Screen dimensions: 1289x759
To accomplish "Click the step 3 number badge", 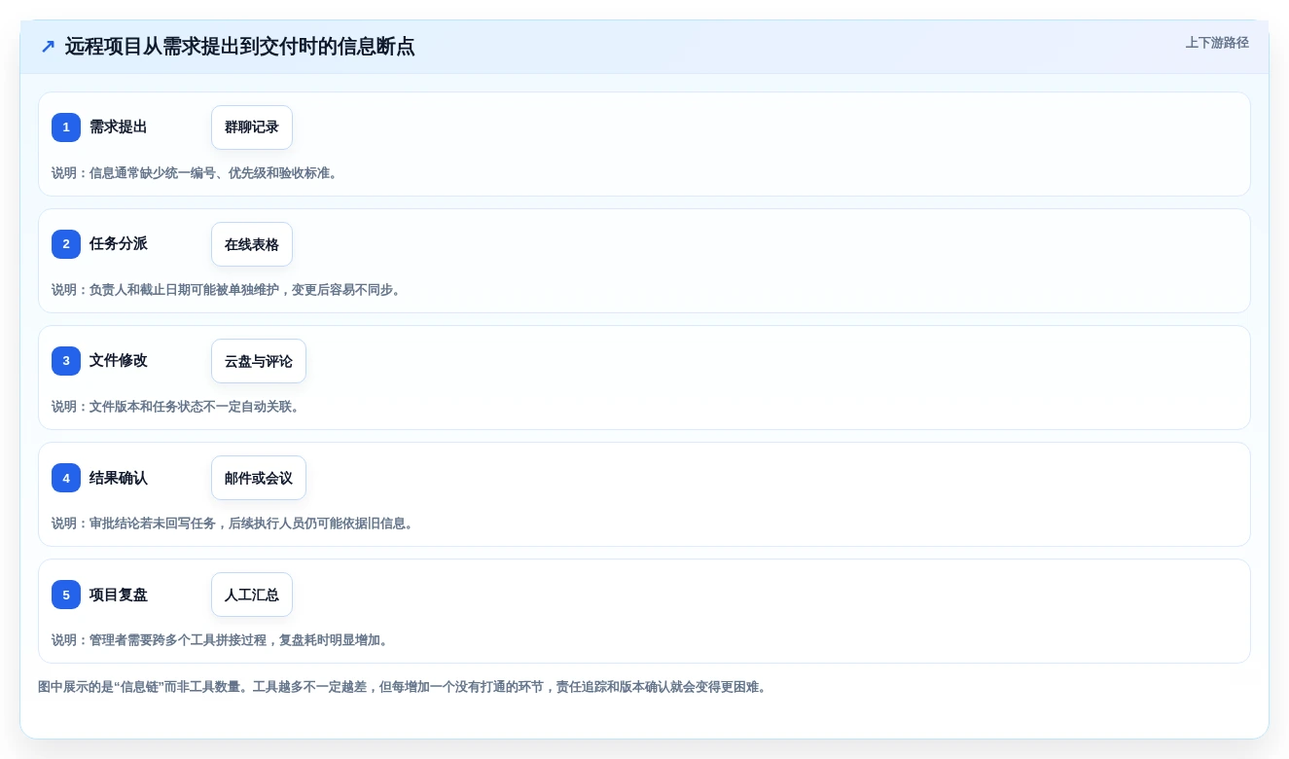I will (x=66, y=361).
